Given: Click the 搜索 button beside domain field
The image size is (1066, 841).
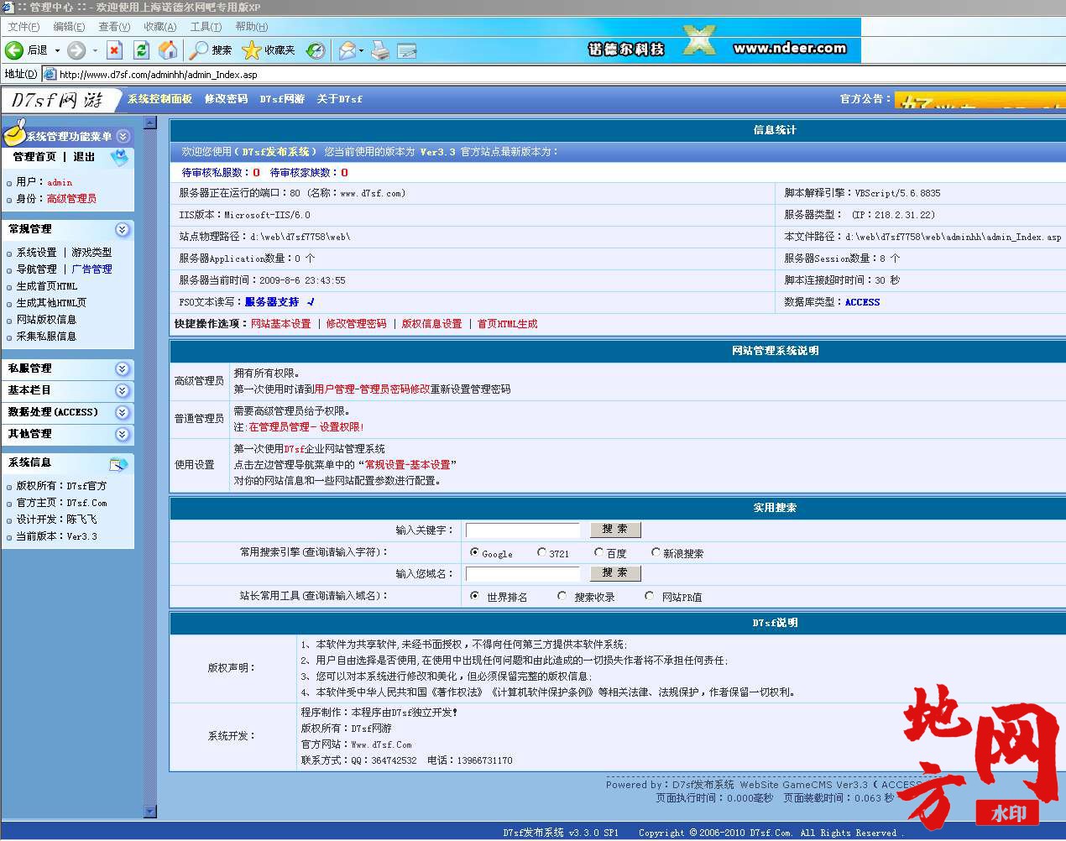Looking at the screenshot, I should click(x=615, y=572).
